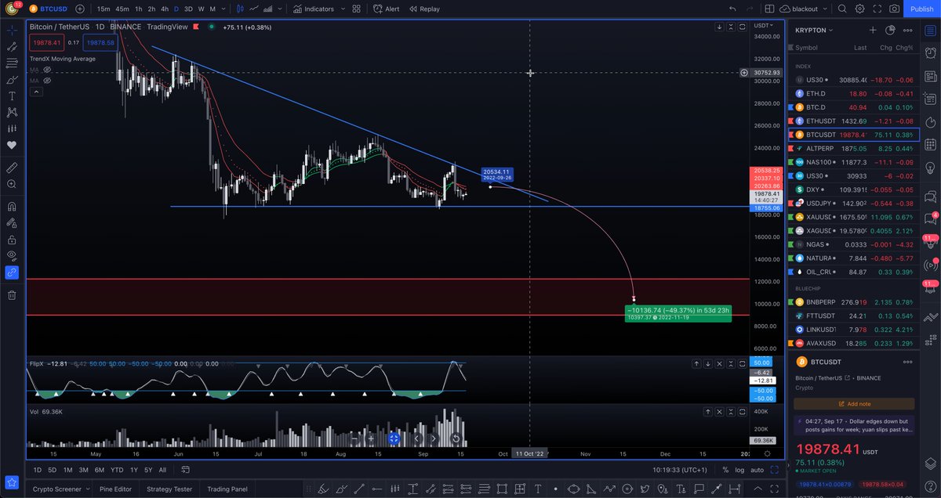Viewport: 941px width, 498px height.
Task: Set chart range to All
Action: [162, 470]
